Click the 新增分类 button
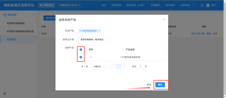Viewport: 226px width, 98px height. pos(50,18)
